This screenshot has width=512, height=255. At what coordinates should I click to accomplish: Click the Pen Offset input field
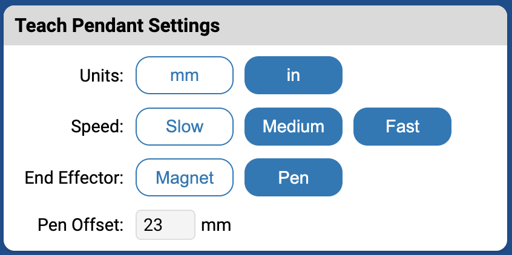pyautogui.click(x=165, y=225)
